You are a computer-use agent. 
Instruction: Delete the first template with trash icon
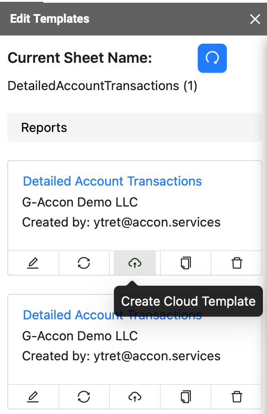pyautogui.click(x=236, y=263)
